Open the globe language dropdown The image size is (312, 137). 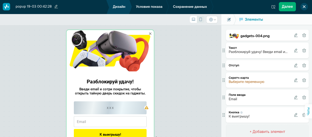212,20
